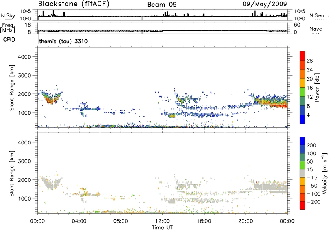Click the 'Power [dB]' colorbar title
Screen dimensions: 332x230
(x=317, y=88)
